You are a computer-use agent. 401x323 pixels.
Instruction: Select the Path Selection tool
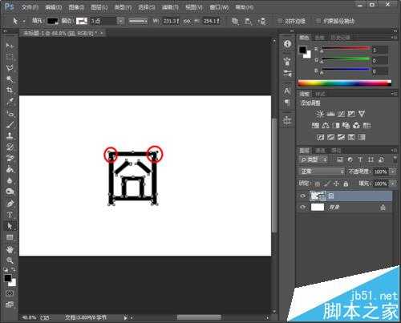click(x=10, y=226)
